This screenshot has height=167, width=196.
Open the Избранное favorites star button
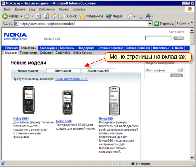coord(91,16)
